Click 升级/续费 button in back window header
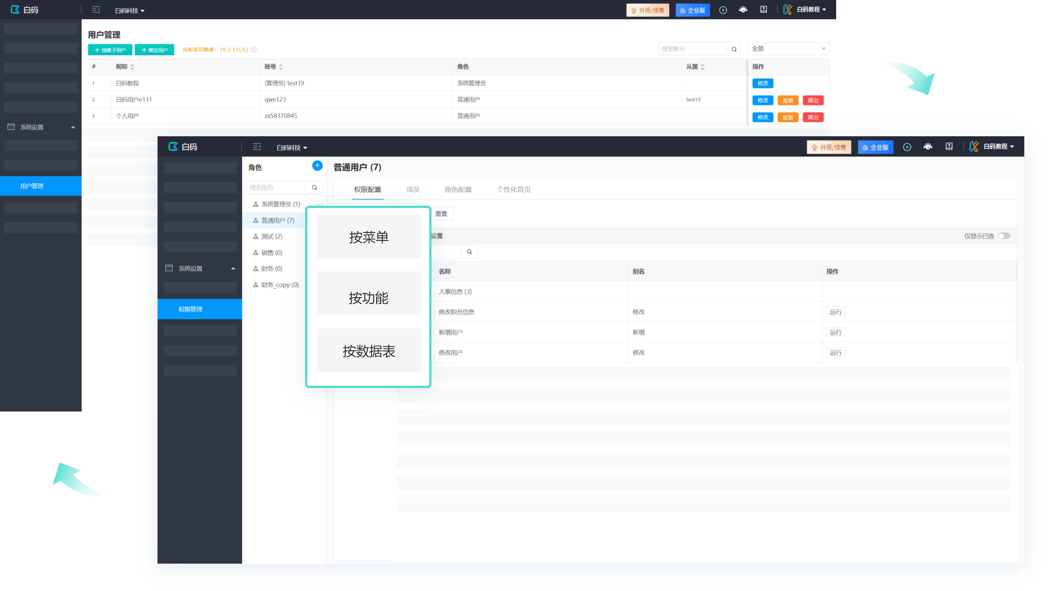1050x591 pixels. (x=647, y=10)
